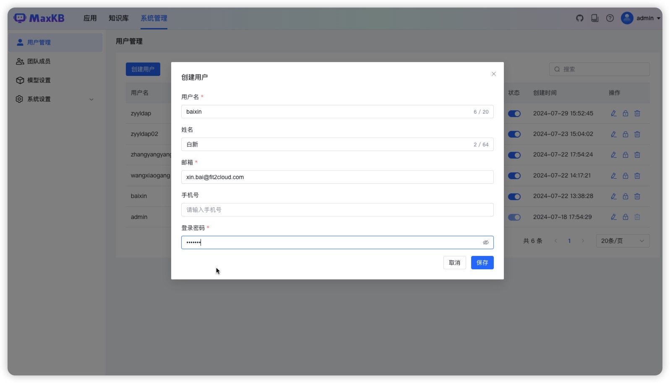Open the 20条/页 page size dropdown
The image size is (670, 383).
tap(623, 241)
